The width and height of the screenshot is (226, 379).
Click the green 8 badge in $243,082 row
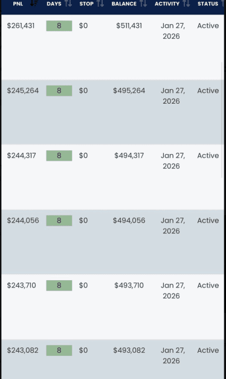point(59,350)
